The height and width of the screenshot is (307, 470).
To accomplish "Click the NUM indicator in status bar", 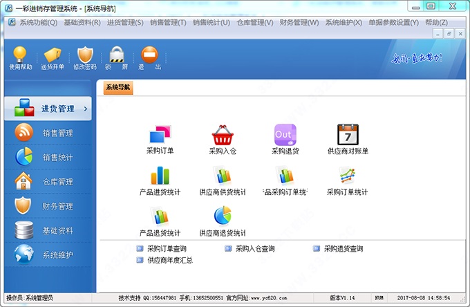I will point(379,298).
